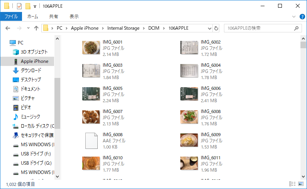The width and height of the screenshot is (307, 189).
Task: Select IMG_6010 thumbnail
Action: [91, 163]
